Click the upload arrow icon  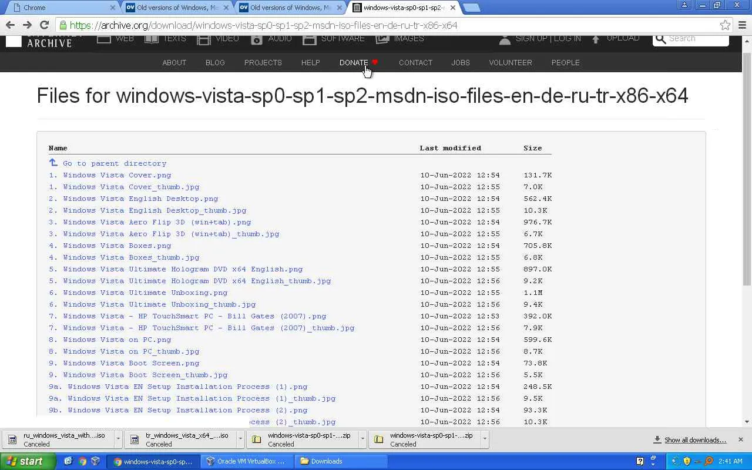(596, 39)
